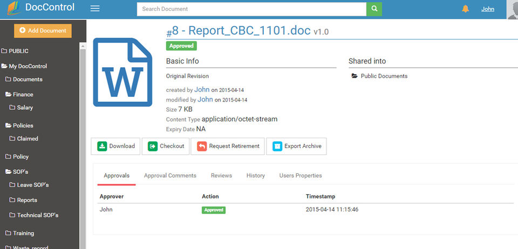The image size is (518, 249).
Task: Open the Technical SOP's folder label
Action: pyautogui.click(x=38, y=216)
